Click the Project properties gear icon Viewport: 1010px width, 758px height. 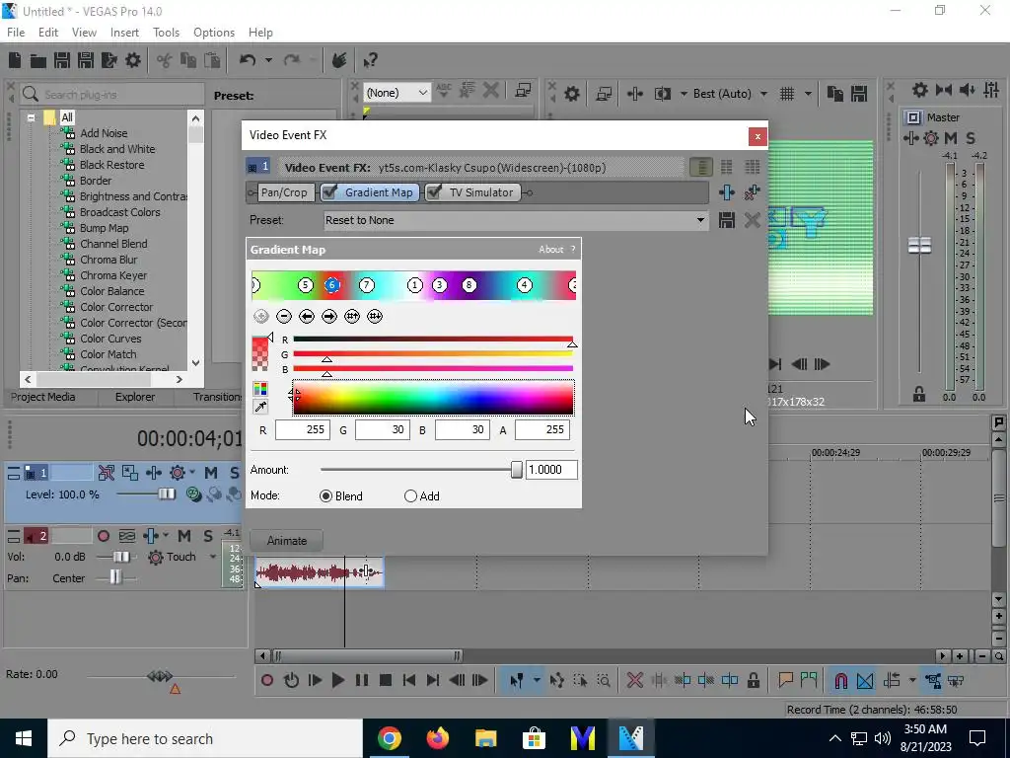click(133, 60)
